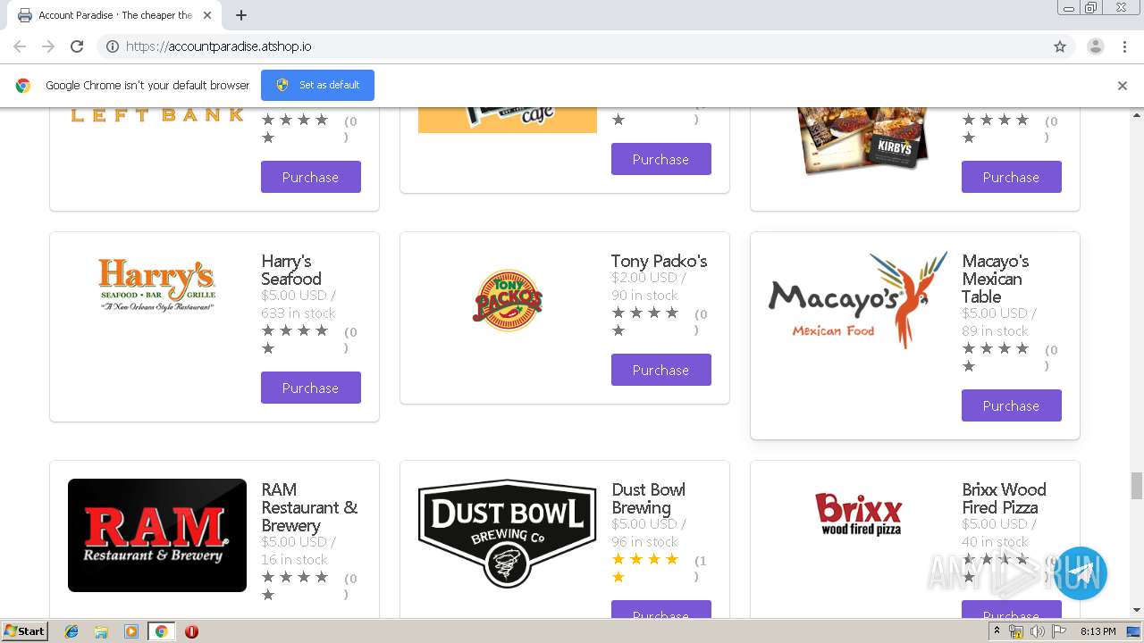Click Dust Bowl Brewing gold star rating
The height and width of the screenshot is (643, 1144).
[x=645, y=568]
